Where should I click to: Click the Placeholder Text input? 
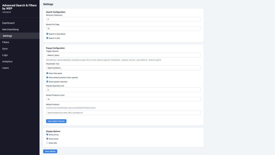click(123, 68)
